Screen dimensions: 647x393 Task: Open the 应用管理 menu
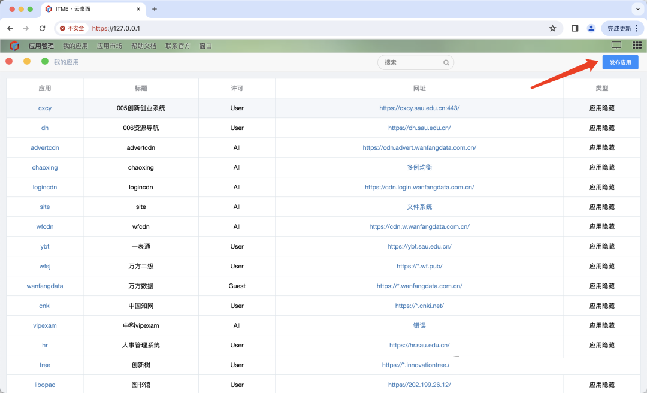(x=41, y=46)
